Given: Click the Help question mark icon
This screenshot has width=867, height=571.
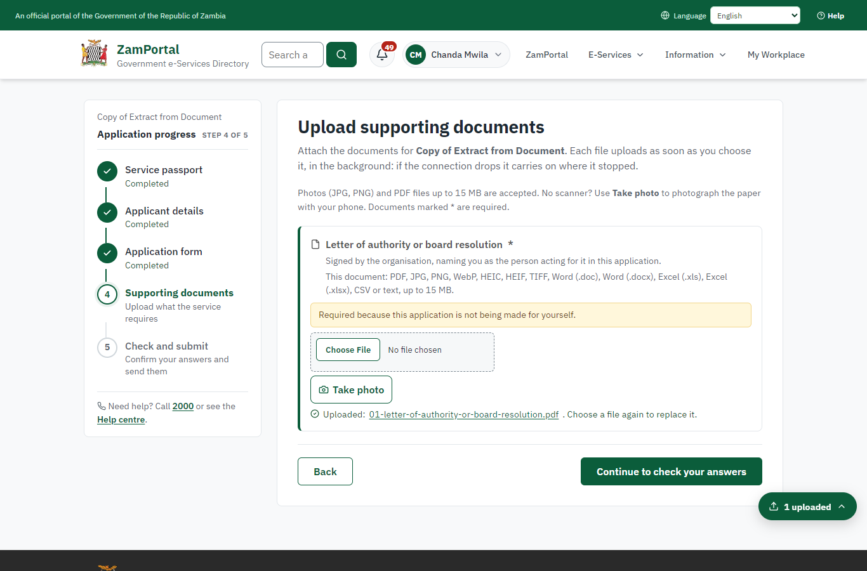Looking at the screenshot, I should [x=821, y=15].
